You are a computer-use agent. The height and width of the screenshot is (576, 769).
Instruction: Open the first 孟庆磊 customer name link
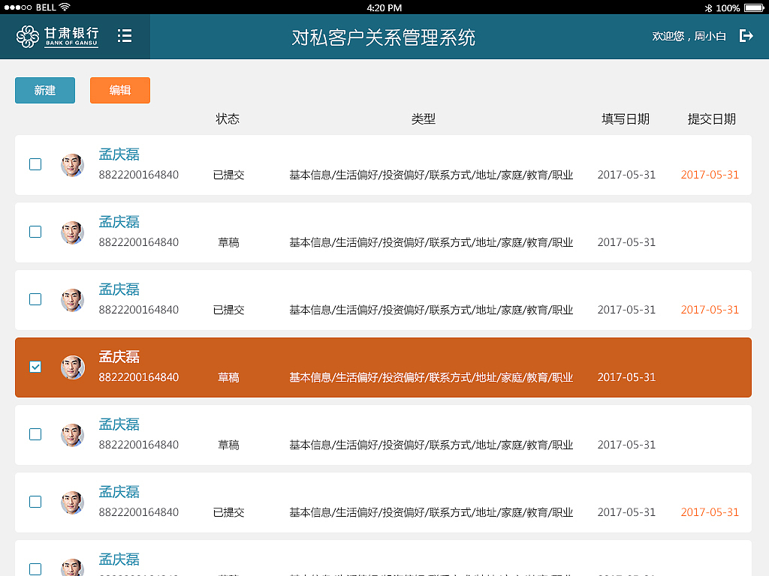point(119,154)
